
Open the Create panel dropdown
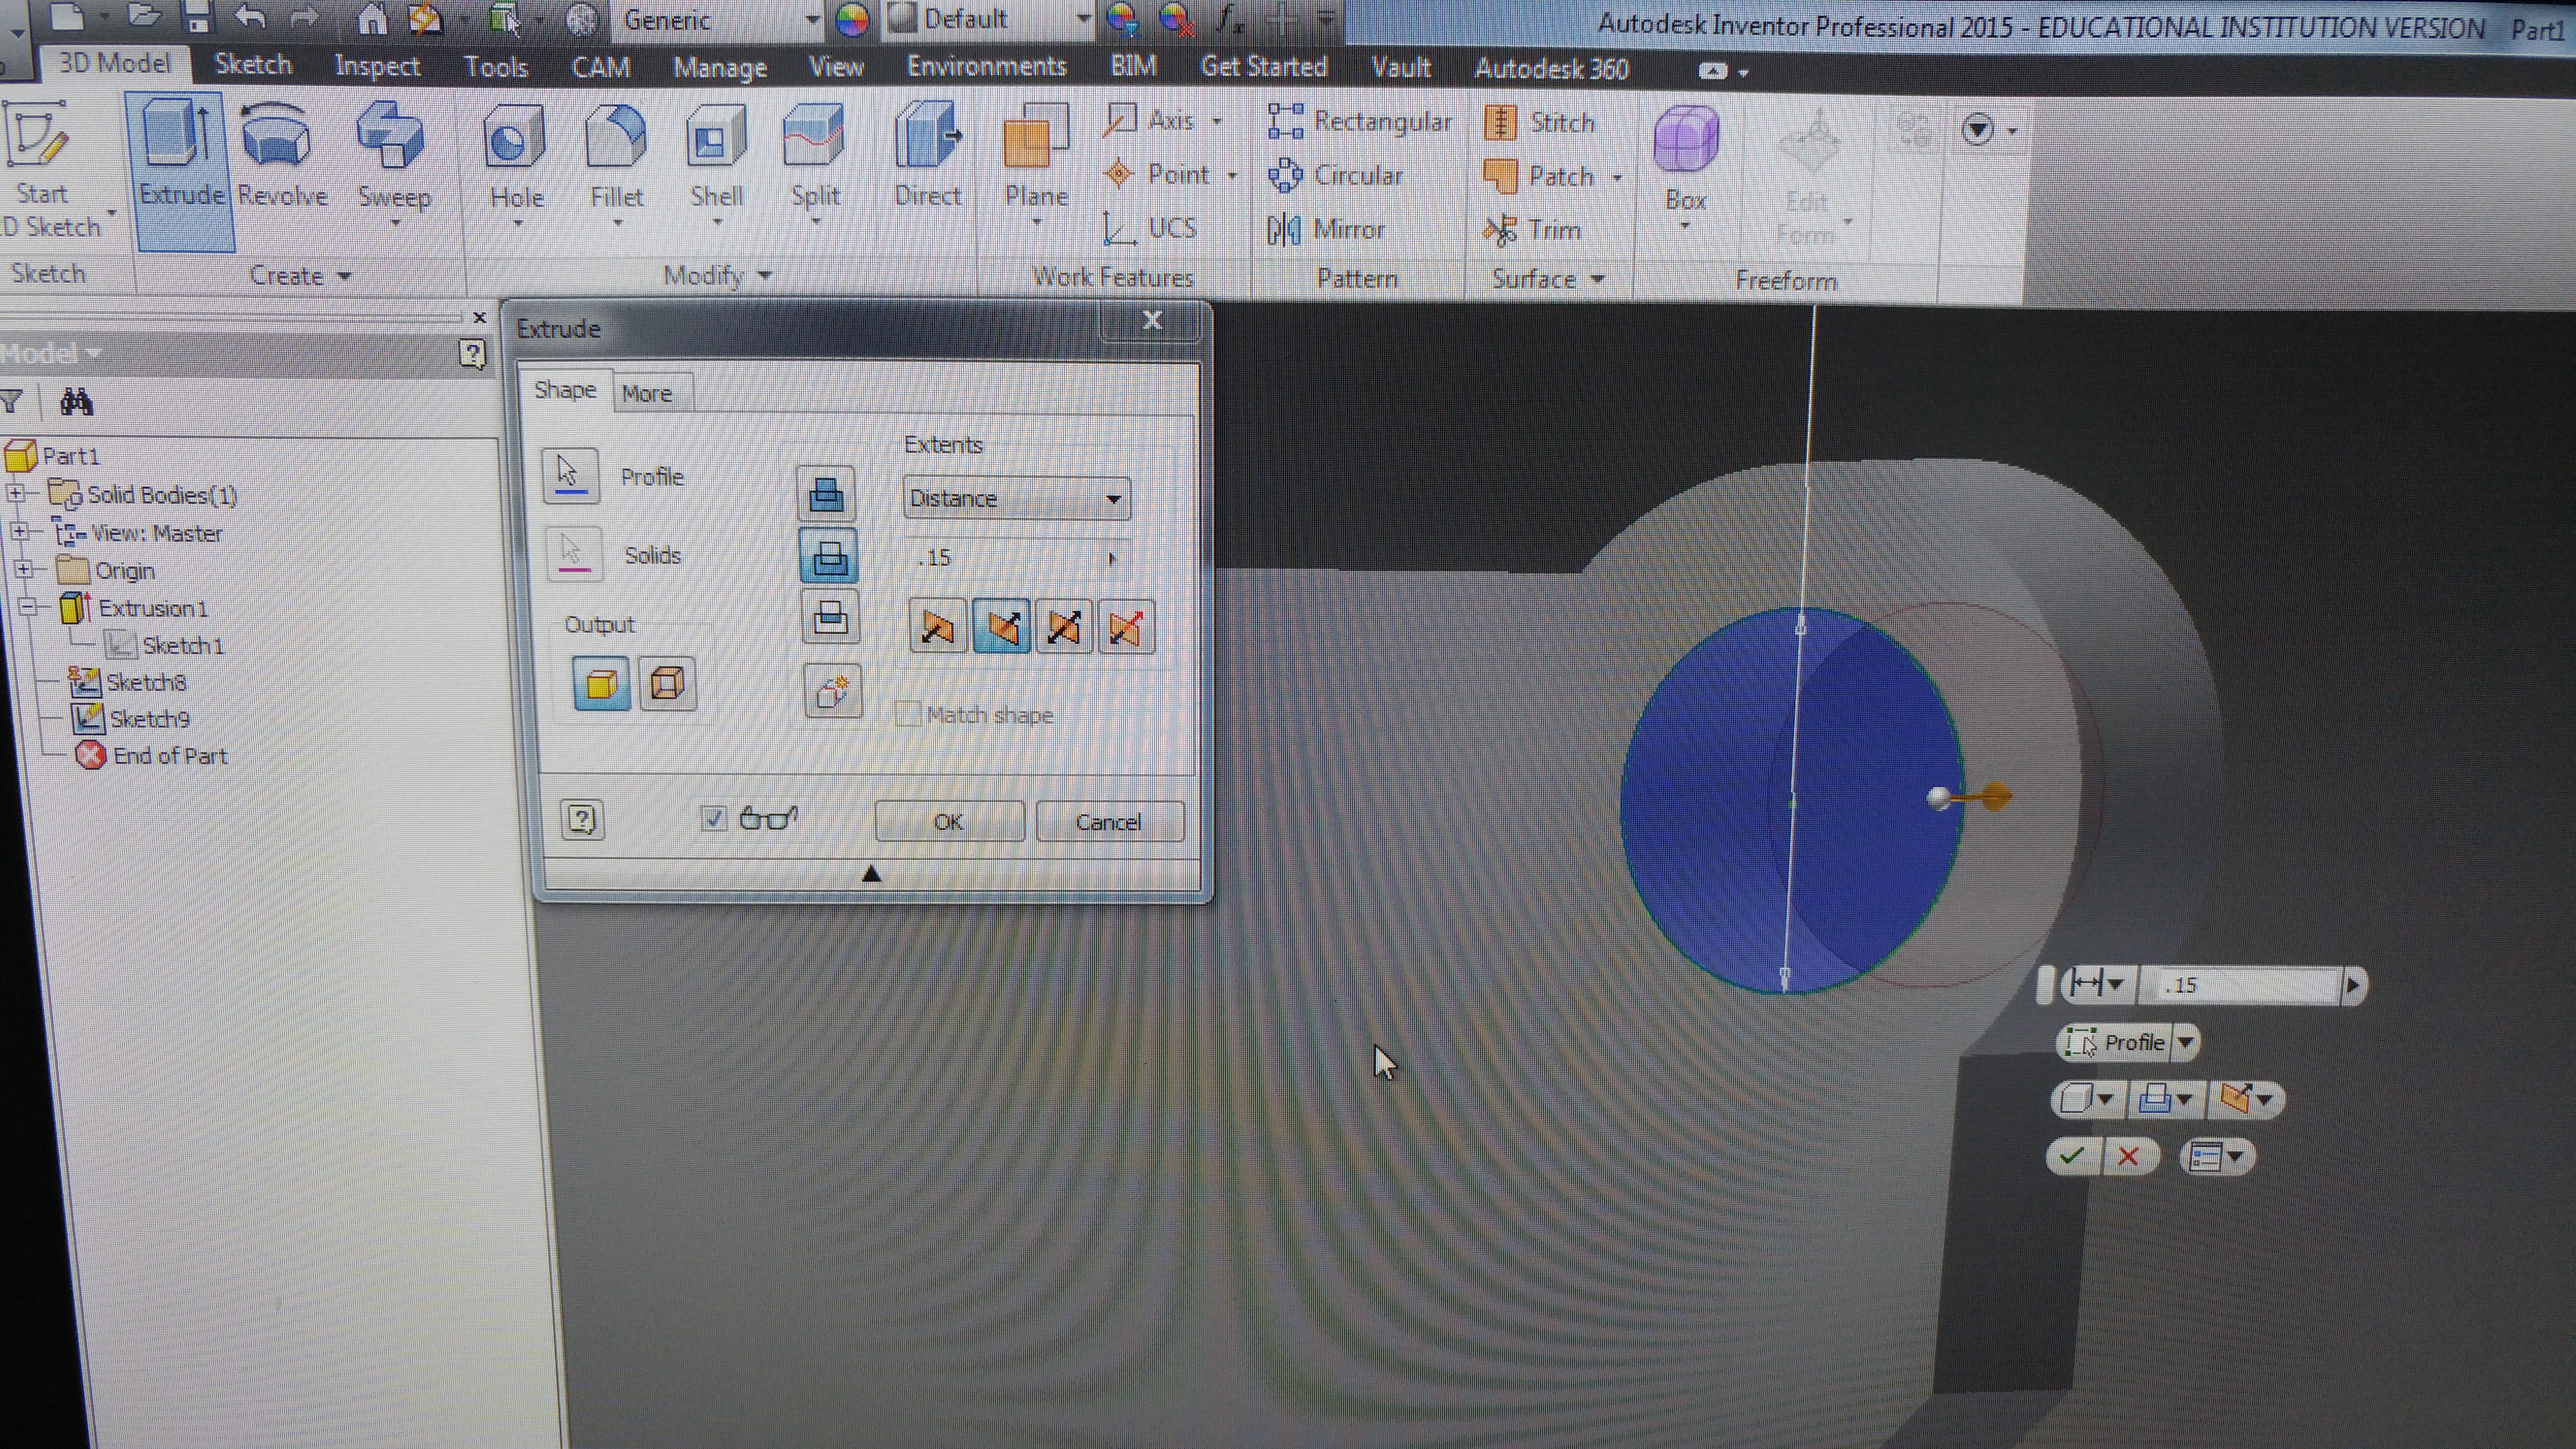pos(300,276)
